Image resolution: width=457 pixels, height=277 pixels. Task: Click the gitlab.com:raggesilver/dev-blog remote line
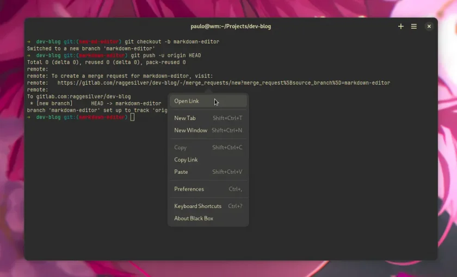[79, 97]
